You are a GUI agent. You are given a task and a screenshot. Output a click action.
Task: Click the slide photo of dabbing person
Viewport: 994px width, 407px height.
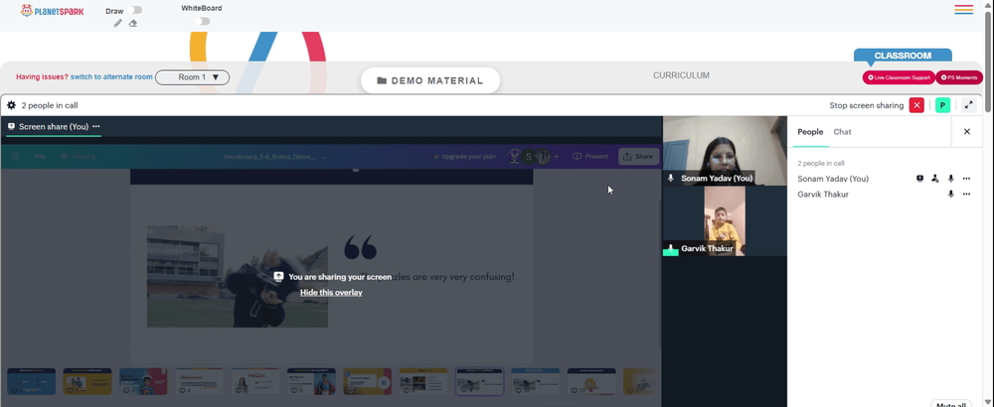[x=238, y=277]
